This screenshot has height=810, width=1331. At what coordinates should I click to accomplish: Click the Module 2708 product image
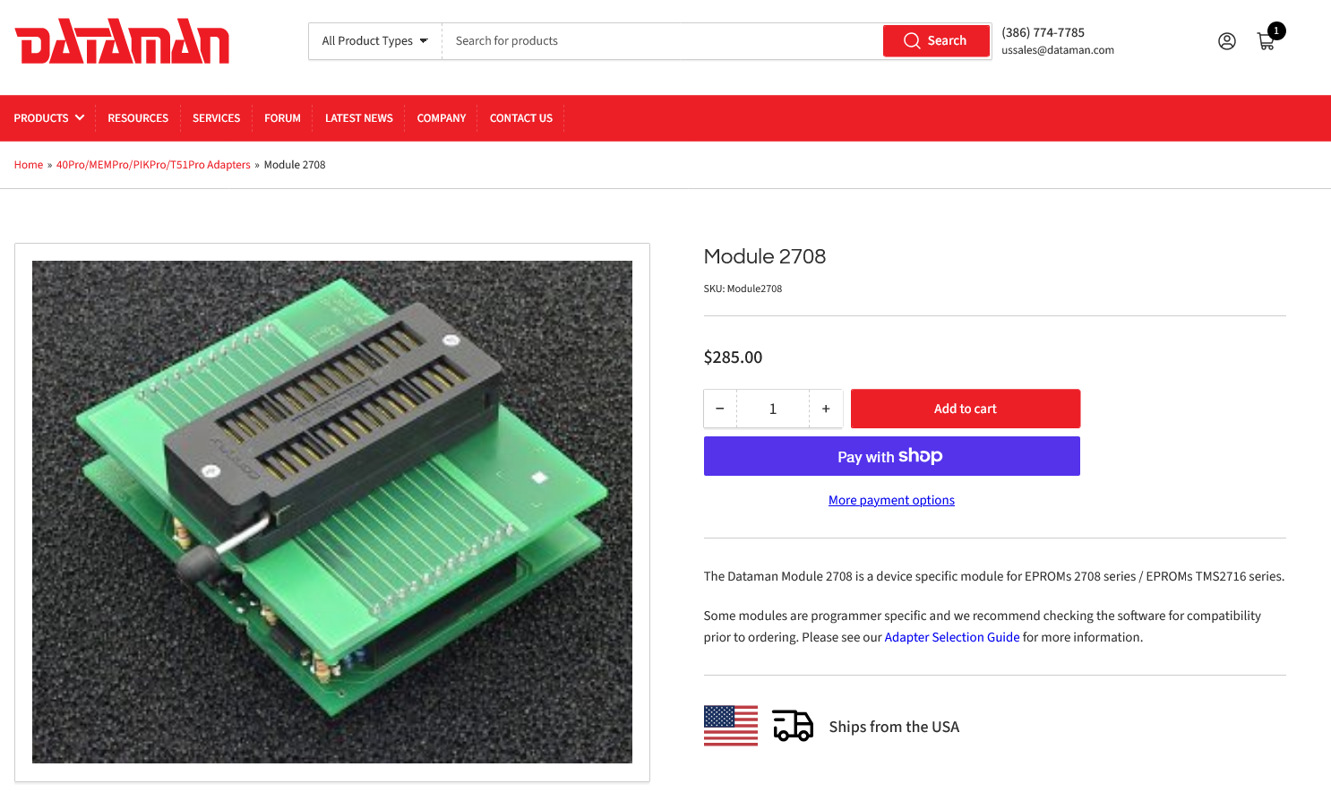(332, 512)
